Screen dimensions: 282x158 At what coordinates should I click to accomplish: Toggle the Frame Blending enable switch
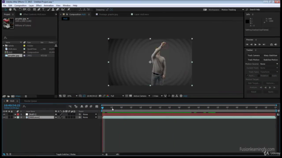pos(86,106)
